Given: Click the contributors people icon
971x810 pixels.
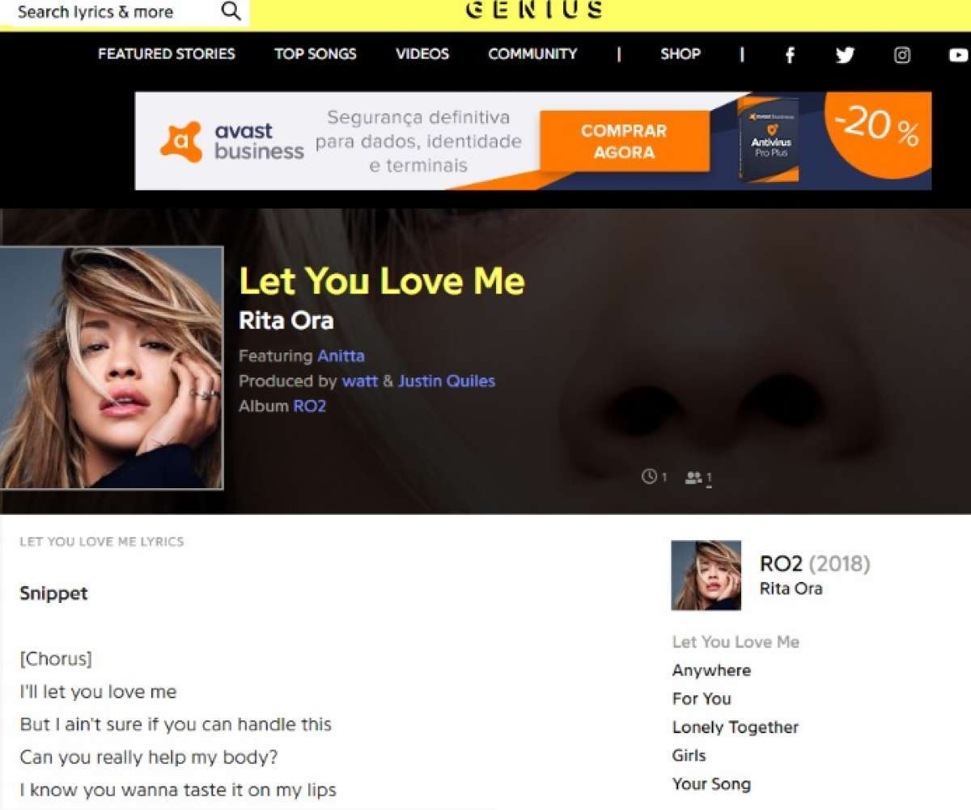Looking at the screenshot, I should (x=693, y=478).
